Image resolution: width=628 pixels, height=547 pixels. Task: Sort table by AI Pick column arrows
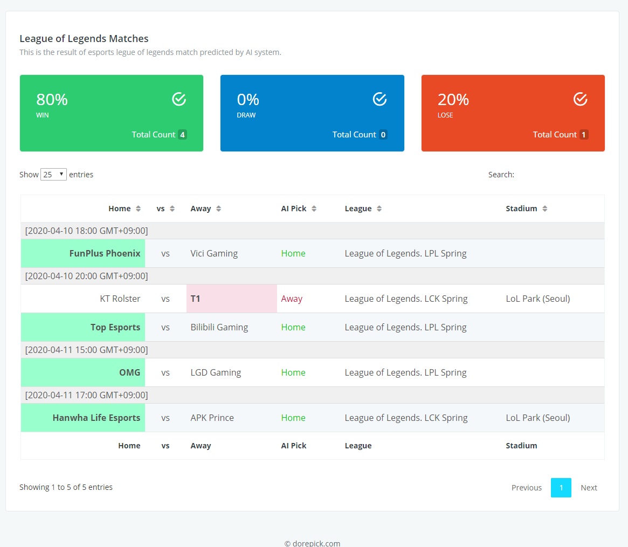(x=314, y=209)
